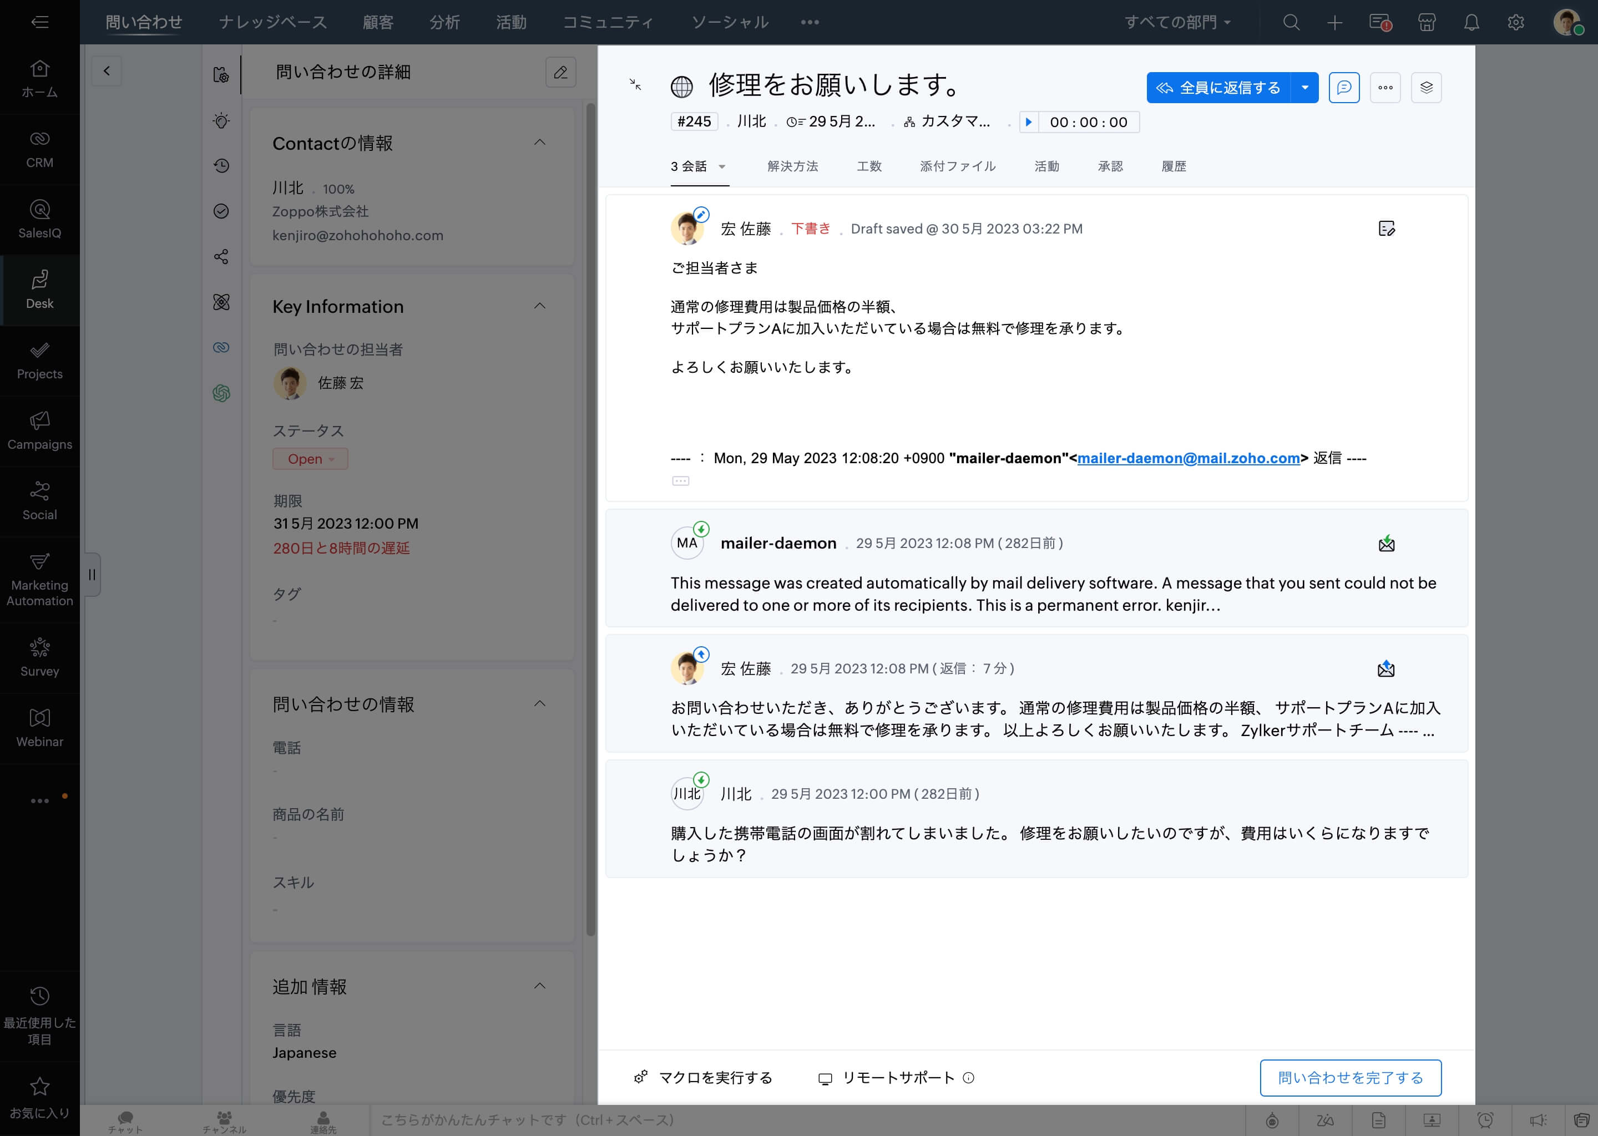Open the ナレッジベース menu in top bar
This screenshot has width=1598, height=1136.
click(x=272, y=22)
